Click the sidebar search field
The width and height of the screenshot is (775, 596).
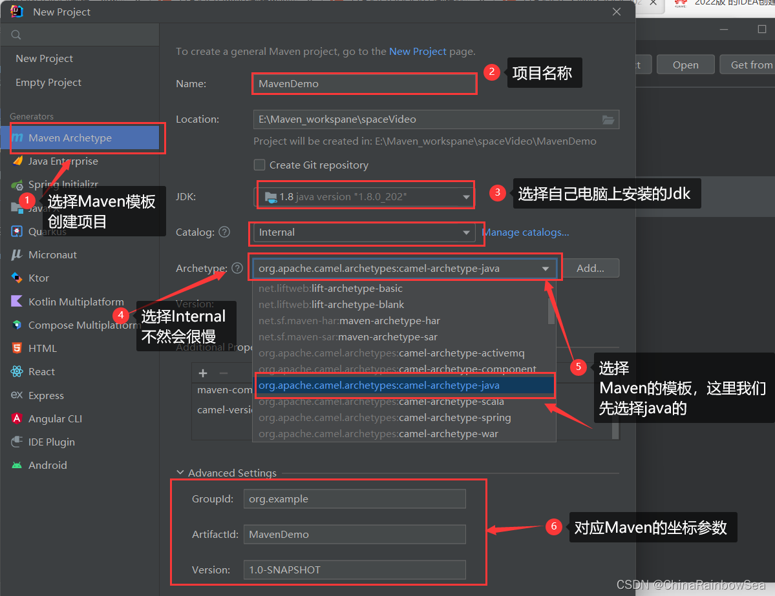(x=80, y=35)
